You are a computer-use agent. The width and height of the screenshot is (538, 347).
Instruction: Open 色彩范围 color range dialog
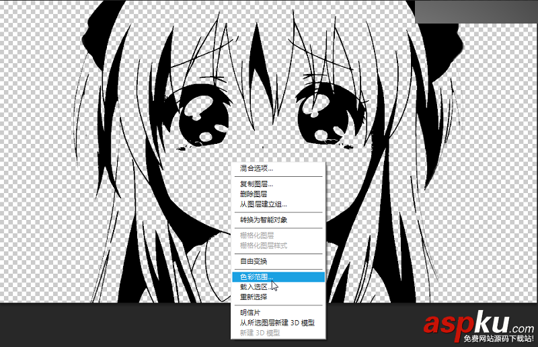click(x=278, y=277)
